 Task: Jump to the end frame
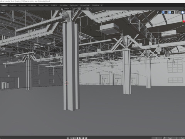pos(86,138)
